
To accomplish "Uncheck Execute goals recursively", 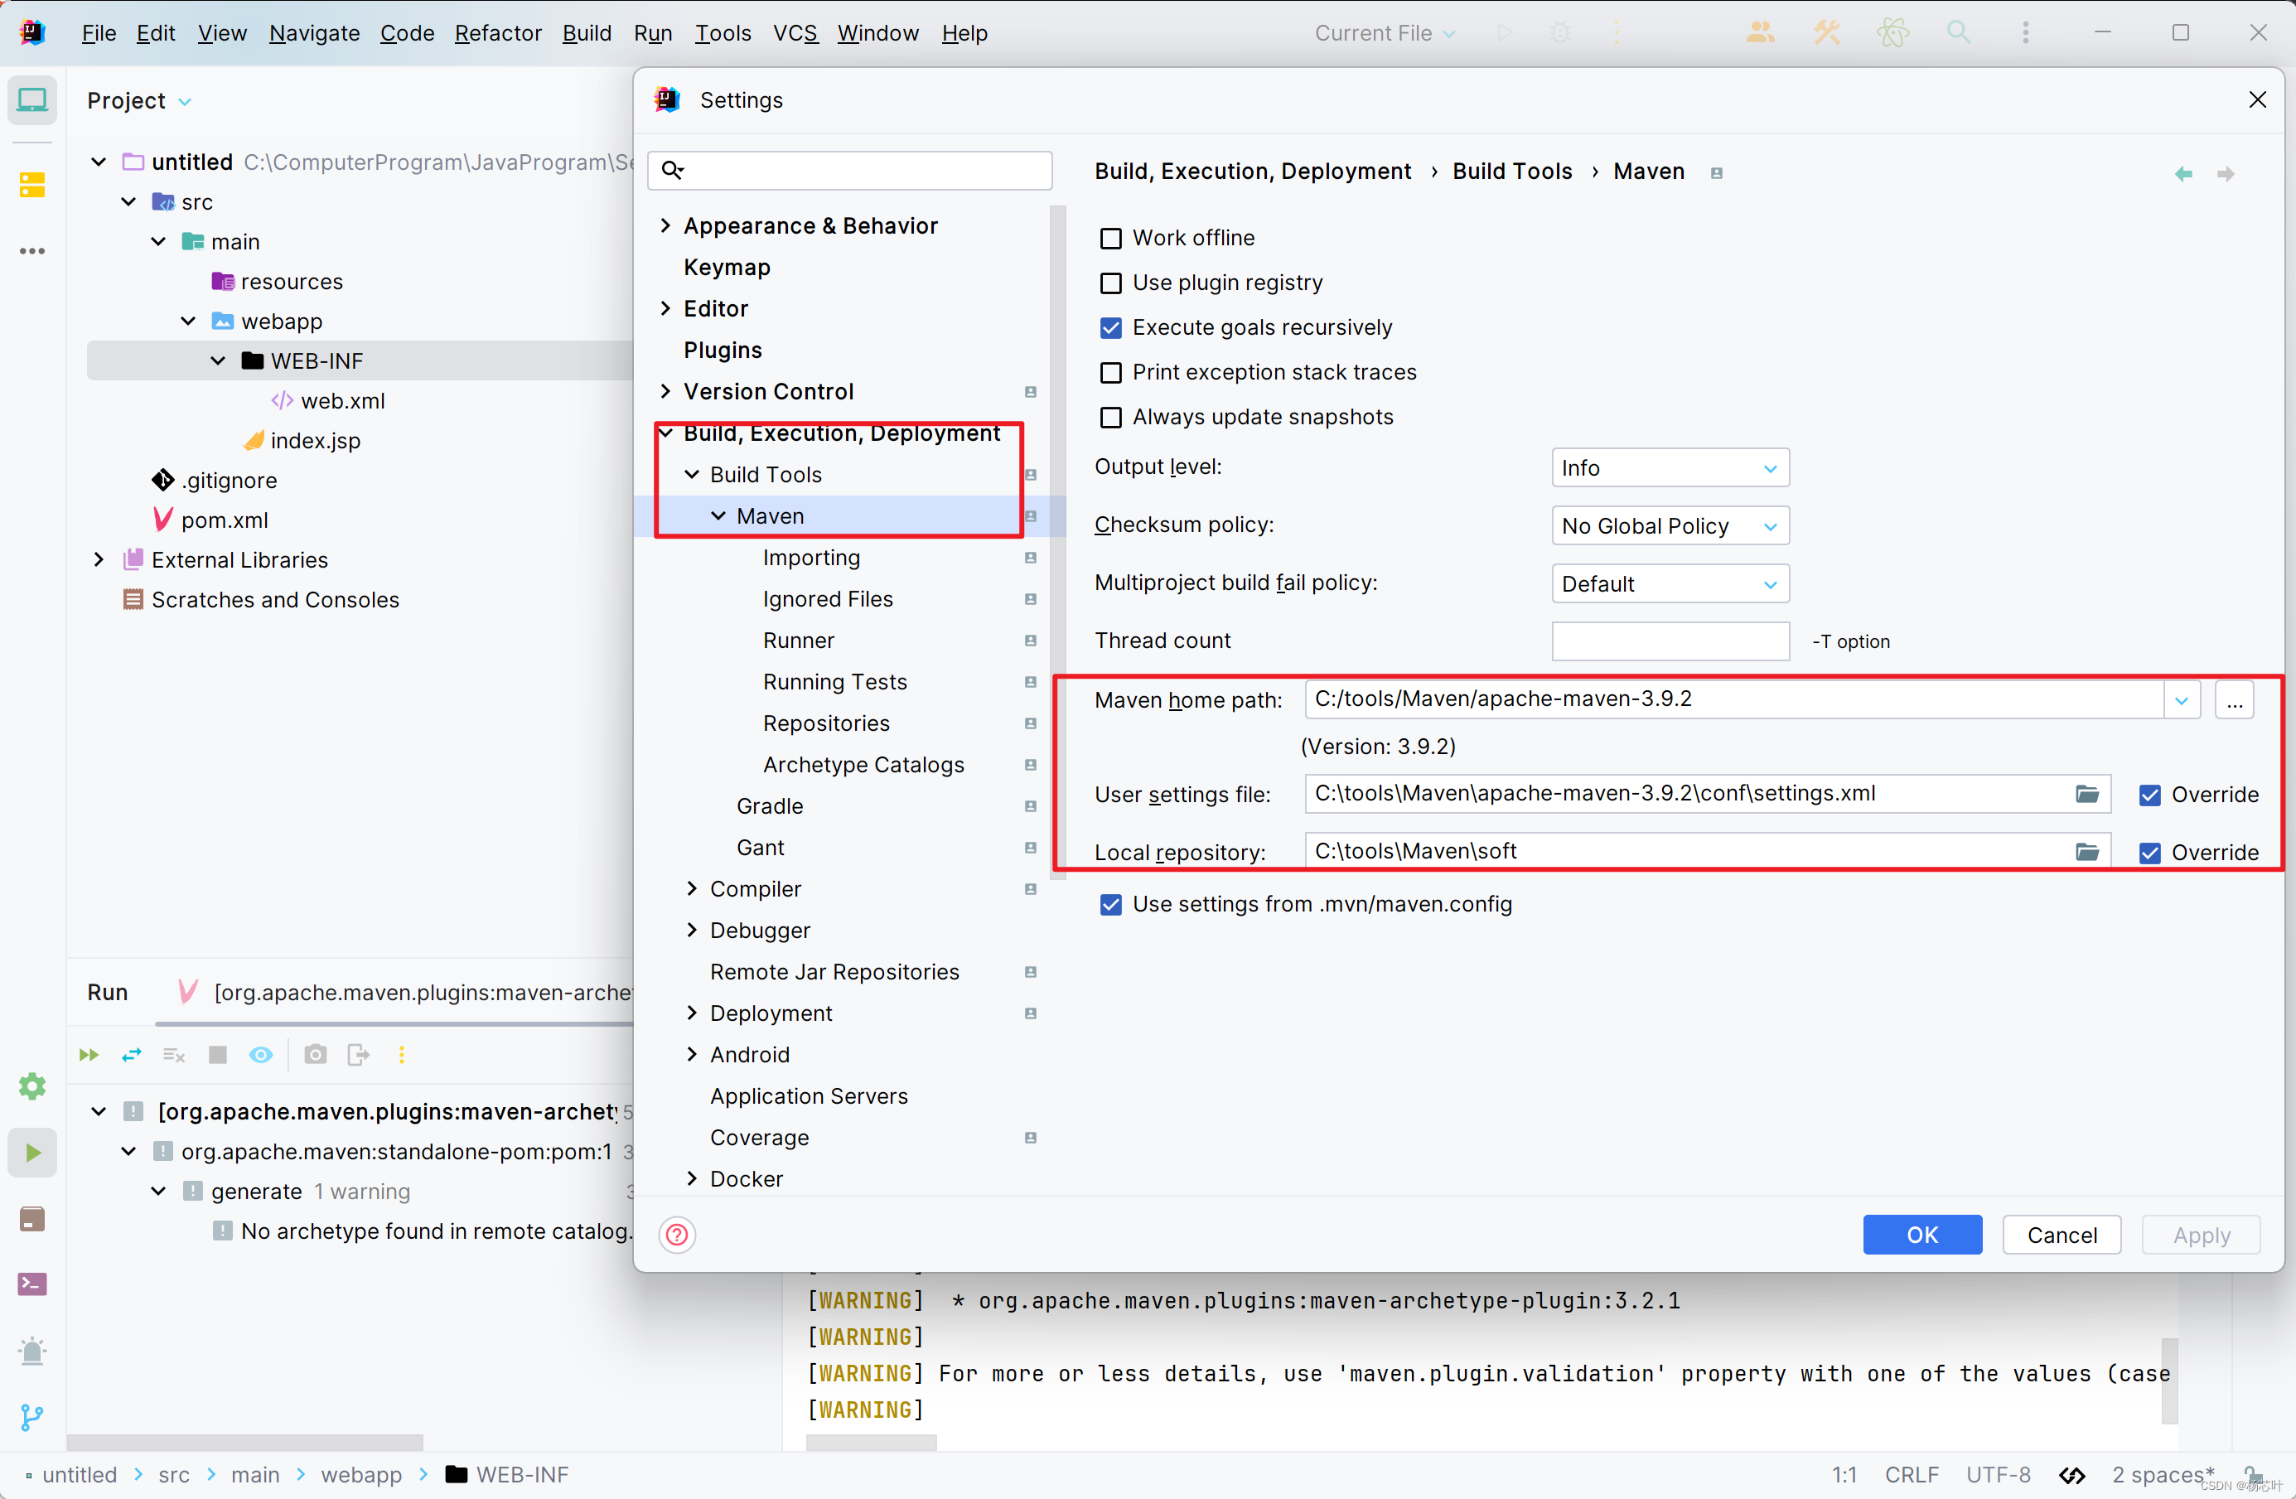I will coord(1111,328).
